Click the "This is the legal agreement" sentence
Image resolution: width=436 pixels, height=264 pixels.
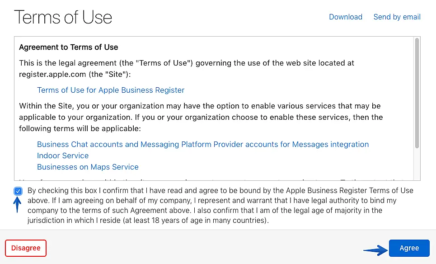[x=186, y=63]
